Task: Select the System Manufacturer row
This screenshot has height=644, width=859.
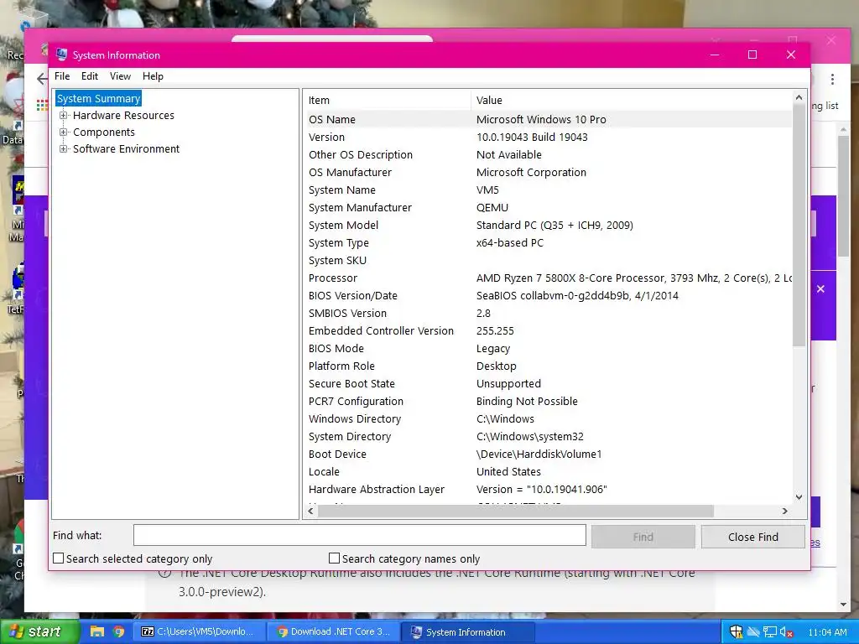Action: coord(548,208)
